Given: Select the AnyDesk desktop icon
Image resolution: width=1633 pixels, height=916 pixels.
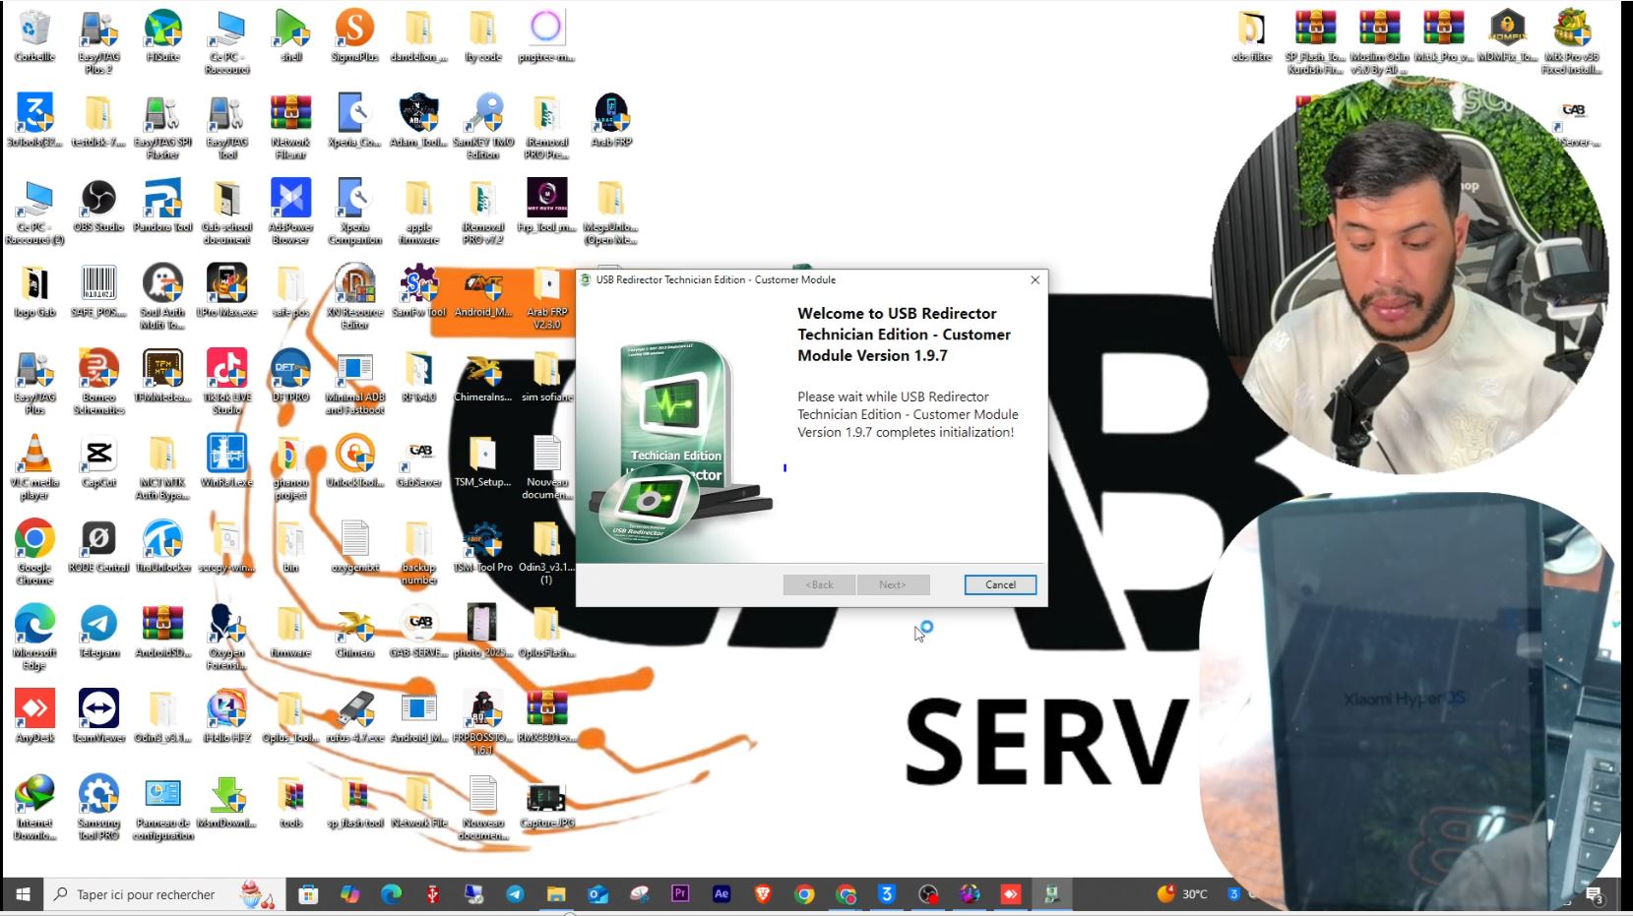Looking at the screenshot, I should click(34, 717).
